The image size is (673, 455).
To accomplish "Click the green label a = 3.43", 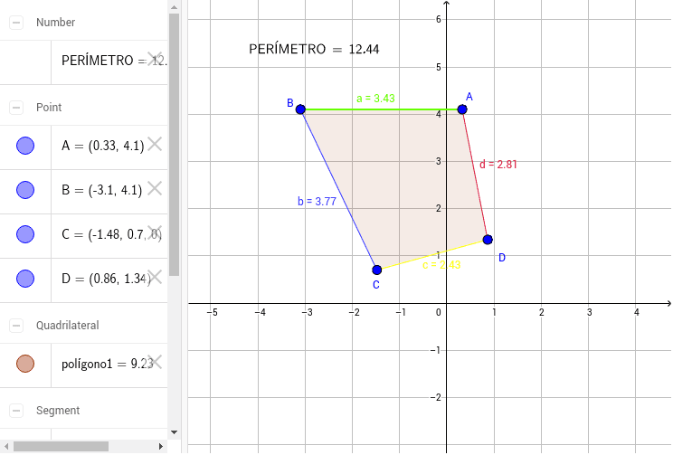I will 375,99.
